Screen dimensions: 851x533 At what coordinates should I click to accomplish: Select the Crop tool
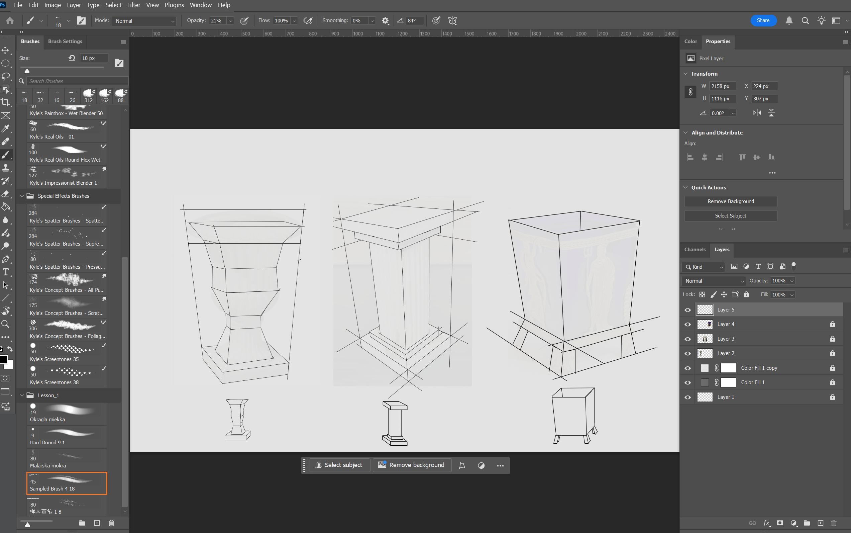6,102
